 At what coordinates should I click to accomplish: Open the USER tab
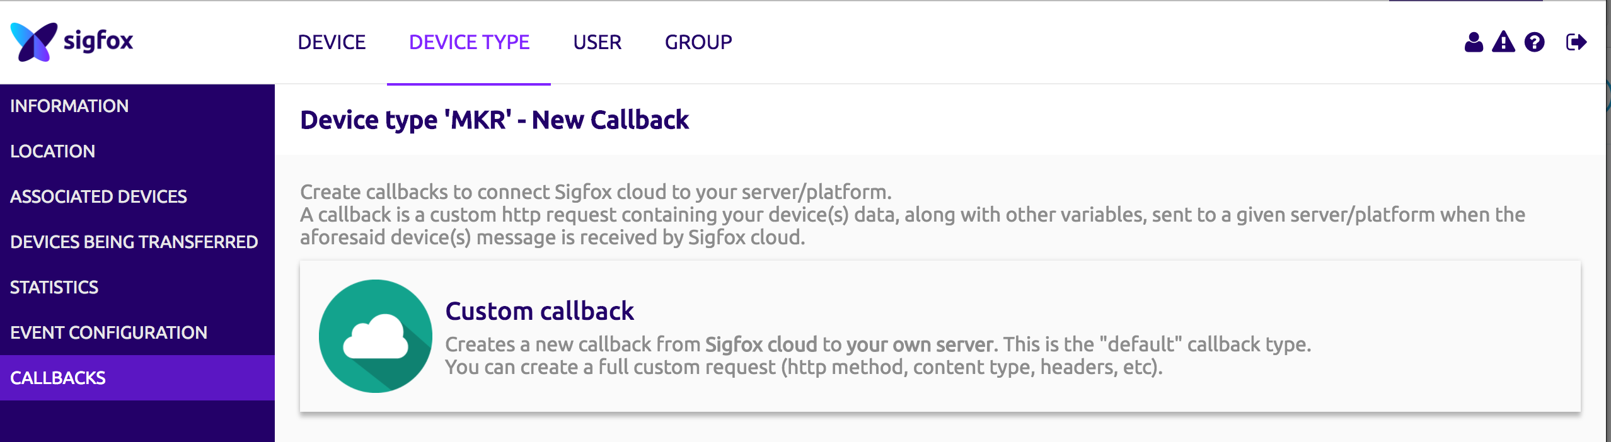pyautogui.click(x=597, y=42)
